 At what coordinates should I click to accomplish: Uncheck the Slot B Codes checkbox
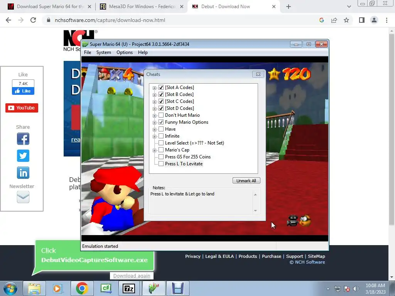click(x=161, y=94)
